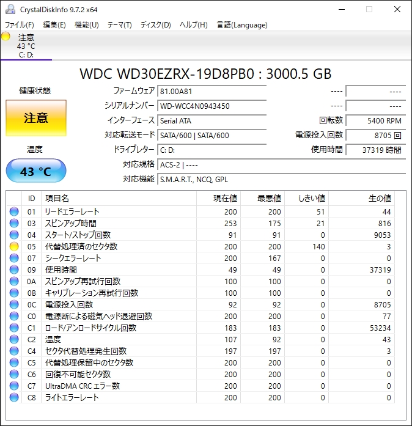The image size is (412, 426).
Task: Click the serial number field WD-WCC4N0943450
Action: click(x=212, y=106)
